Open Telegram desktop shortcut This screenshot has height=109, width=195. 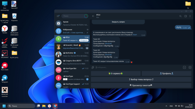(5, 79)
